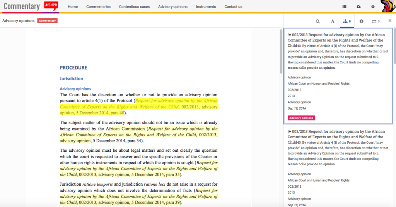Click the connections arrows icon with 0
This screenshot has height=207, width=396.
376,21
